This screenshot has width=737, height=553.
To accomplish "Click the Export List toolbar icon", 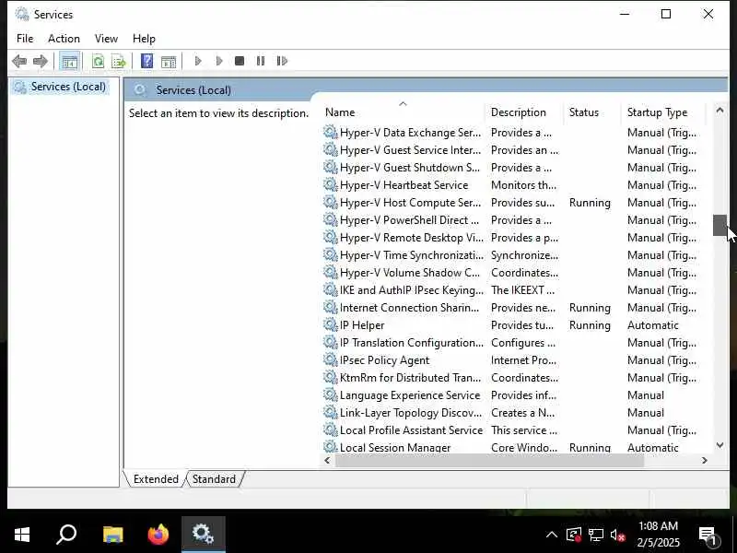I will click(x=119, y=61).
